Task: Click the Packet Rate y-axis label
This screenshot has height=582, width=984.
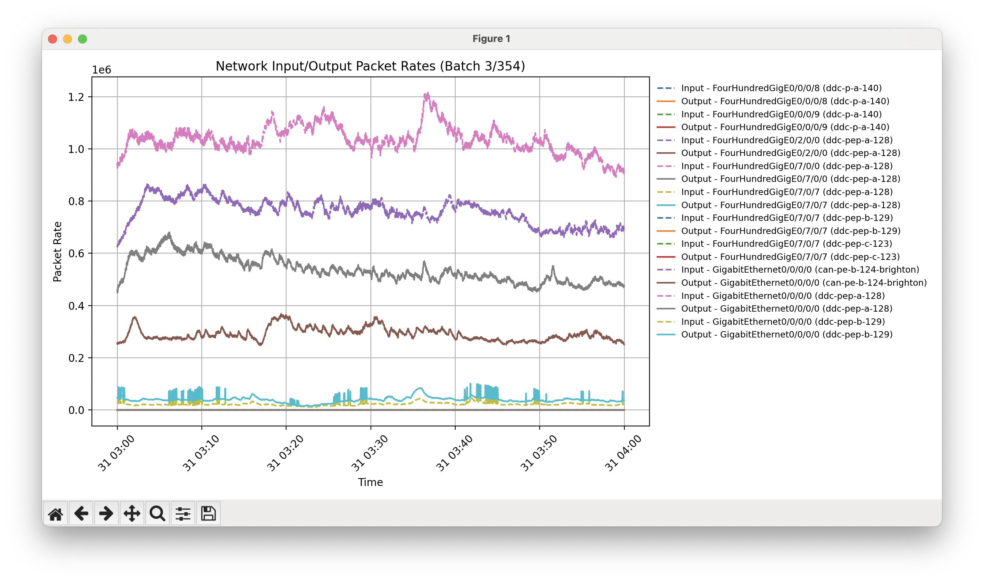Action: point(58,251)
